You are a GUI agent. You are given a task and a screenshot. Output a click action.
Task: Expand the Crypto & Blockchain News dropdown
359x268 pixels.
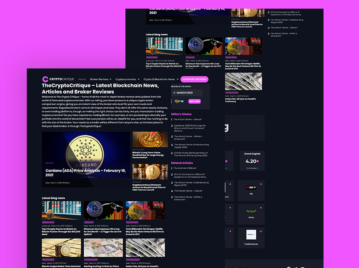(161, 79)
